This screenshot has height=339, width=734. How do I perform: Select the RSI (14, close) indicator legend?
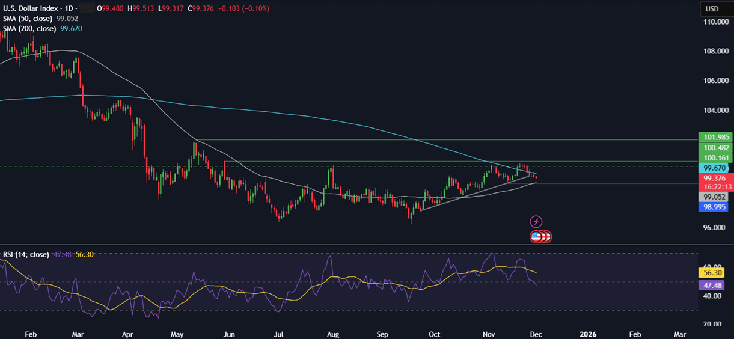tap(25, 254)
